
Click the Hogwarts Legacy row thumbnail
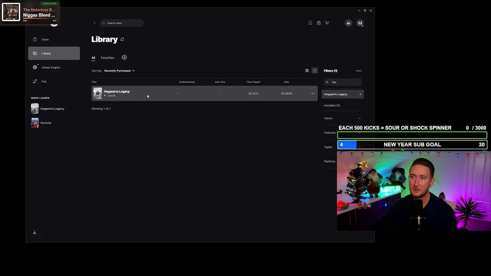pyautogui.click(x=98, y=94)
